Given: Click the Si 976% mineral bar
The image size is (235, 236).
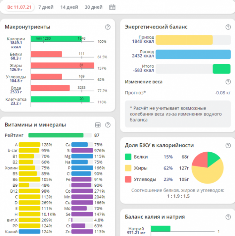Looking at the screenshot, I should click(82, 150).
